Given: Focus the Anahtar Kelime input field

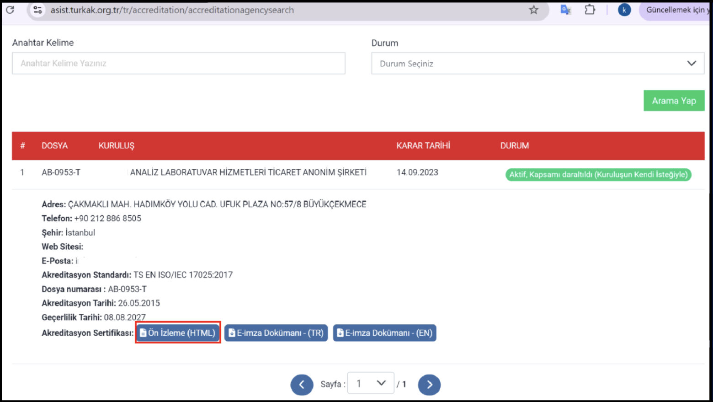Looking at the screenshot, I should pyautogui.click(x=179, y=63).
